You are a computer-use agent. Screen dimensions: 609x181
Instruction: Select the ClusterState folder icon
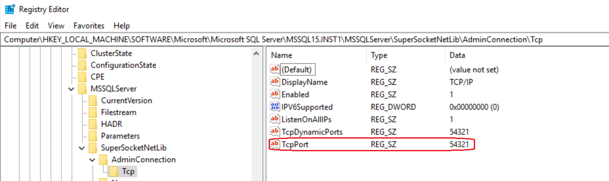(83, 53)
